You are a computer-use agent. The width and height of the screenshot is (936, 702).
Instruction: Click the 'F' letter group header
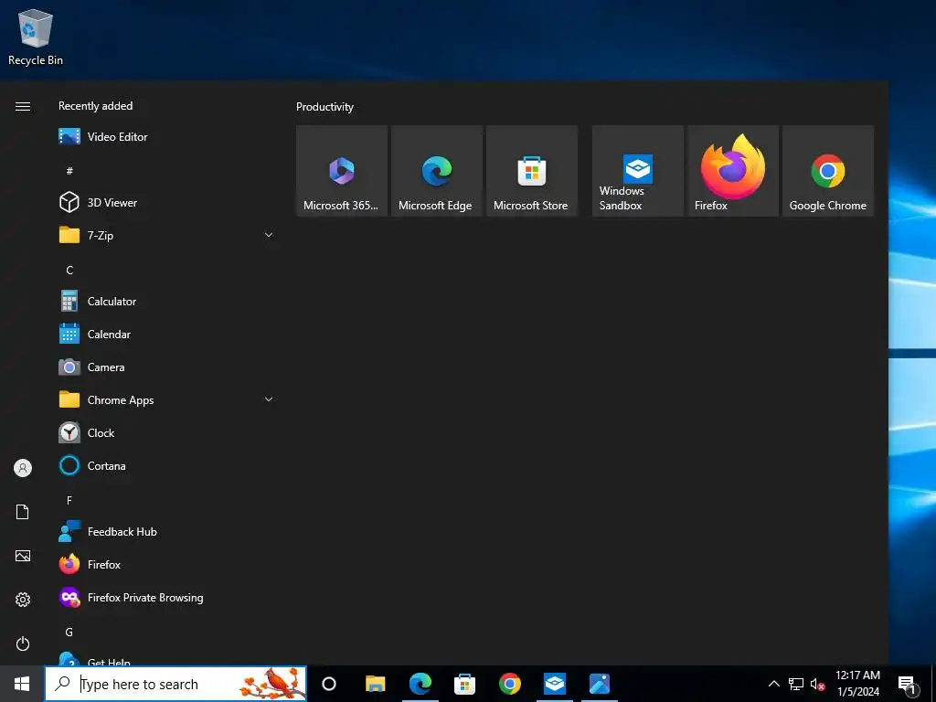click(x=69, y=500)
